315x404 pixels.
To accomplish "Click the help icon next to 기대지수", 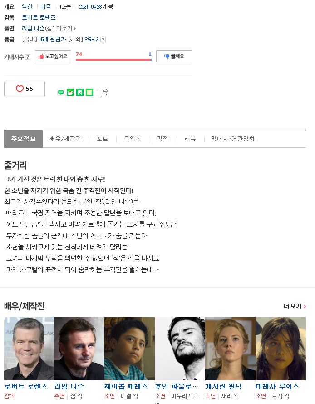I will click(x=28, y=57).
